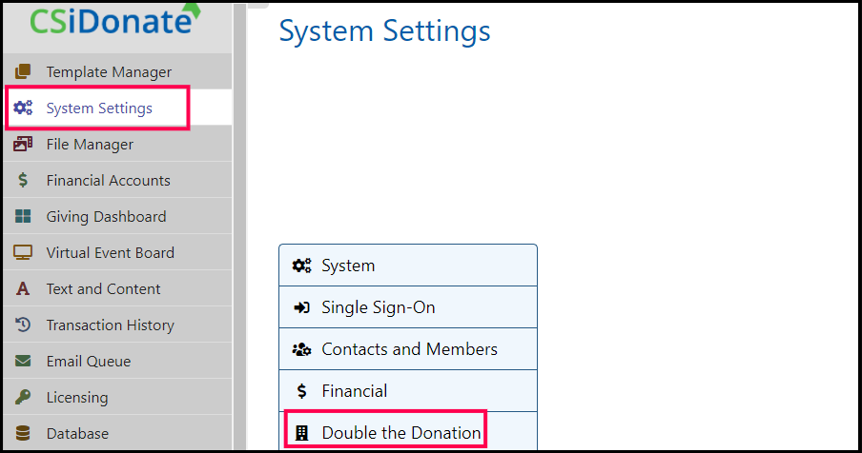Image resolution: width=862 pixels, height=453 pixels.
Task: Click the Giving Dashboard grid icon
Action: pyautogui.click(x=24, y=217)
